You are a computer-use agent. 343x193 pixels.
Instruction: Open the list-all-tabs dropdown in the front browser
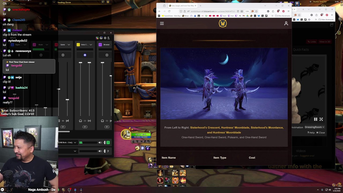[x=265, y=5]
